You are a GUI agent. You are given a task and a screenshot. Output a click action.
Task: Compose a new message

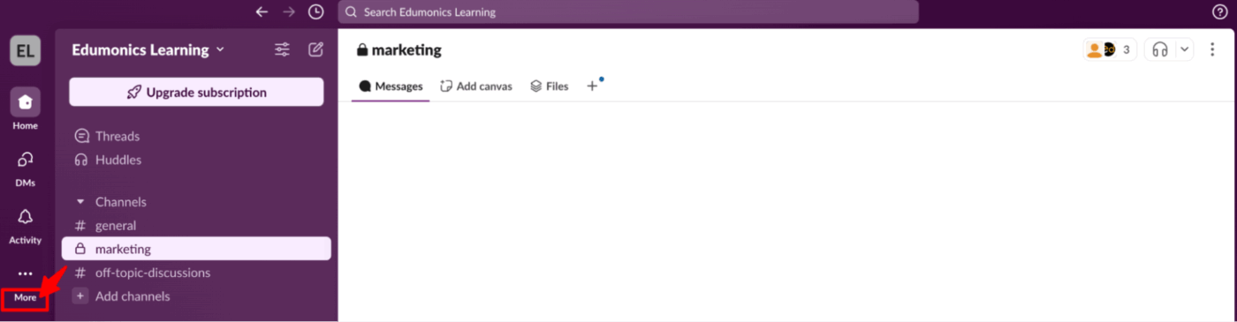click(x=315, y=49)
